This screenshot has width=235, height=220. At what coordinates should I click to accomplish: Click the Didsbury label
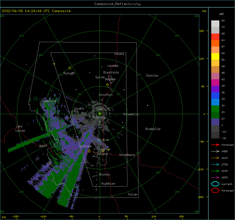pos(98,117)
